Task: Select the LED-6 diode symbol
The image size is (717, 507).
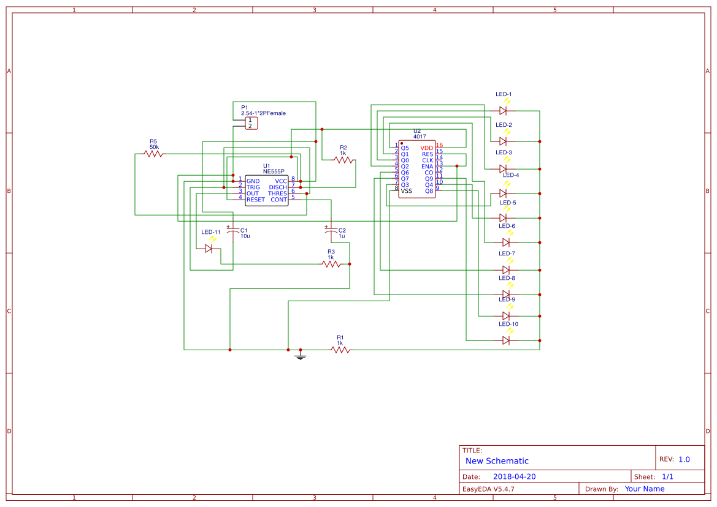Action: (504, 242)
